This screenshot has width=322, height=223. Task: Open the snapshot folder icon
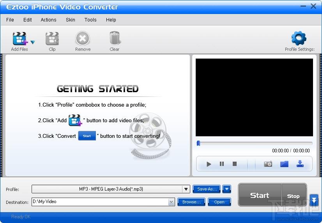click(x=284, y=164)
